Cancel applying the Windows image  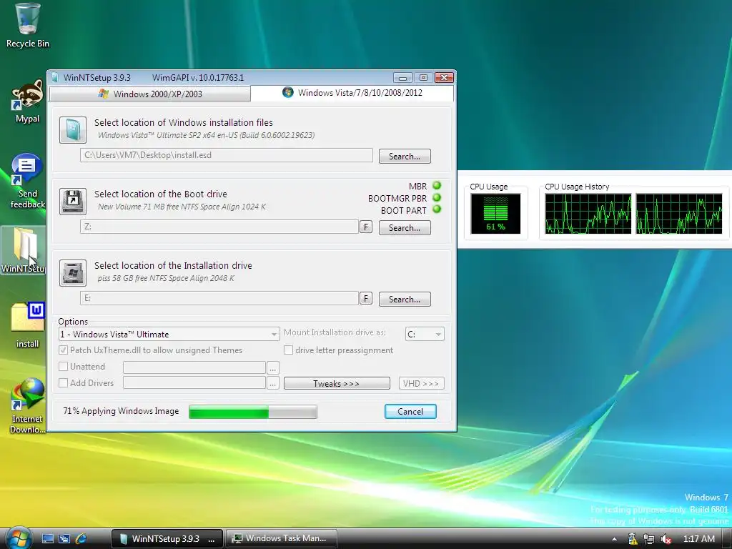click(410, 411)
